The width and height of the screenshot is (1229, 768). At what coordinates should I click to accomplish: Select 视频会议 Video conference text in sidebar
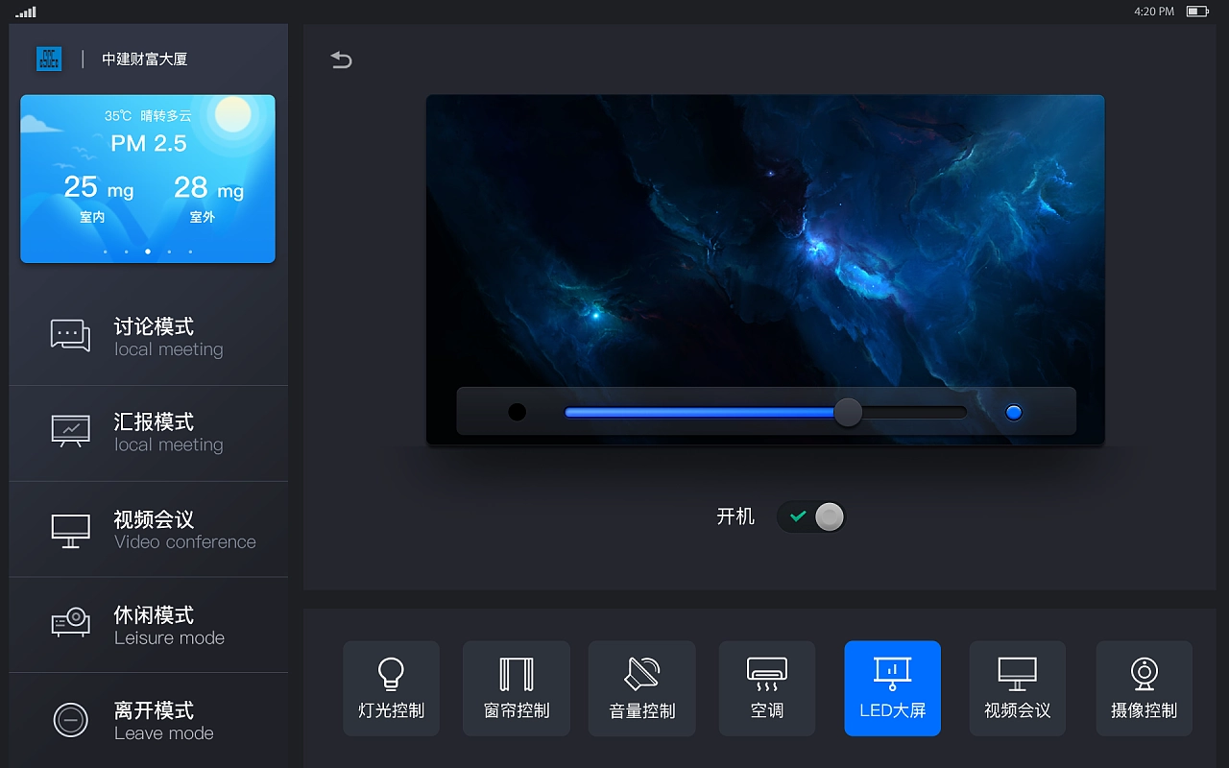[x=185, y=530]
